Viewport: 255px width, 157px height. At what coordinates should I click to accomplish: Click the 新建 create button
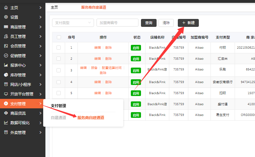[x=188, y=23]
